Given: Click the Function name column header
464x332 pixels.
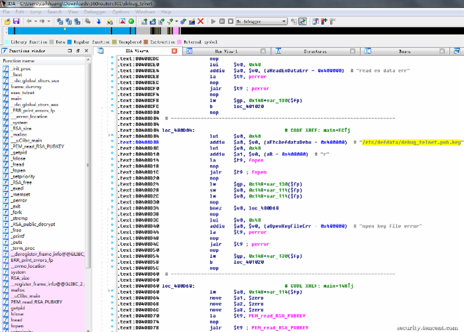Looking at the screenshot, I should point(20,60).
